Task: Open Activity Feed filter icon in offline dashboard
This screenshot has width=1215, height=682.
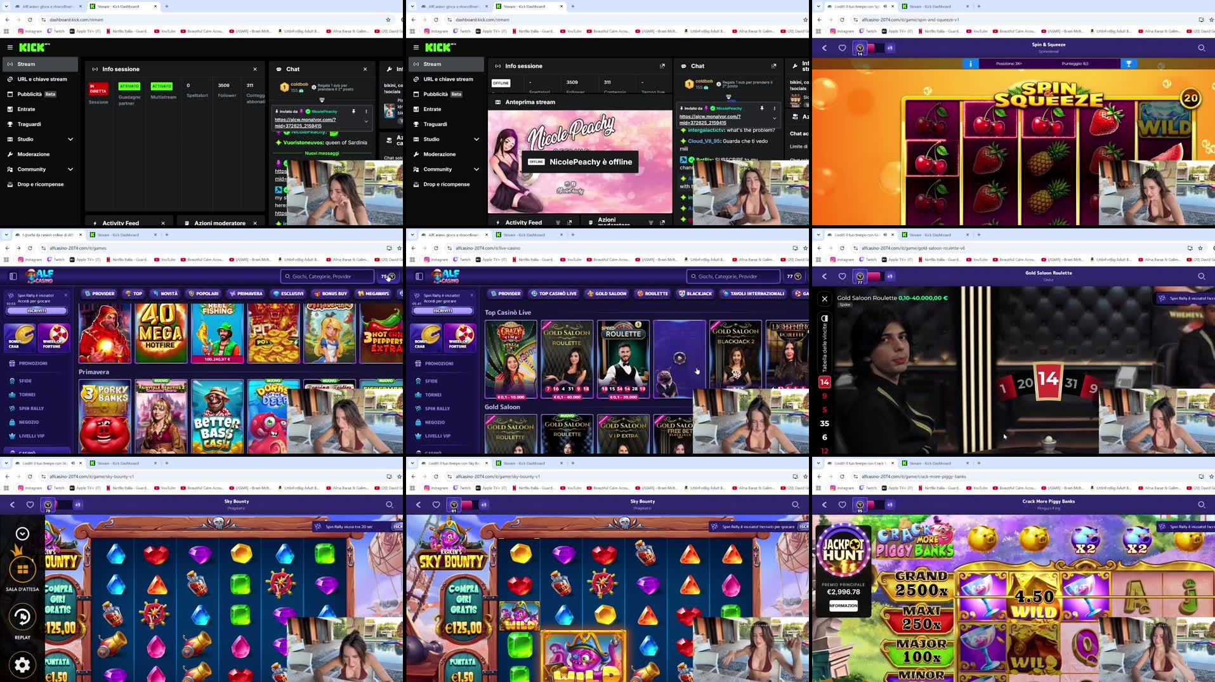Action: pyautogui.click(x=558, y=223)
